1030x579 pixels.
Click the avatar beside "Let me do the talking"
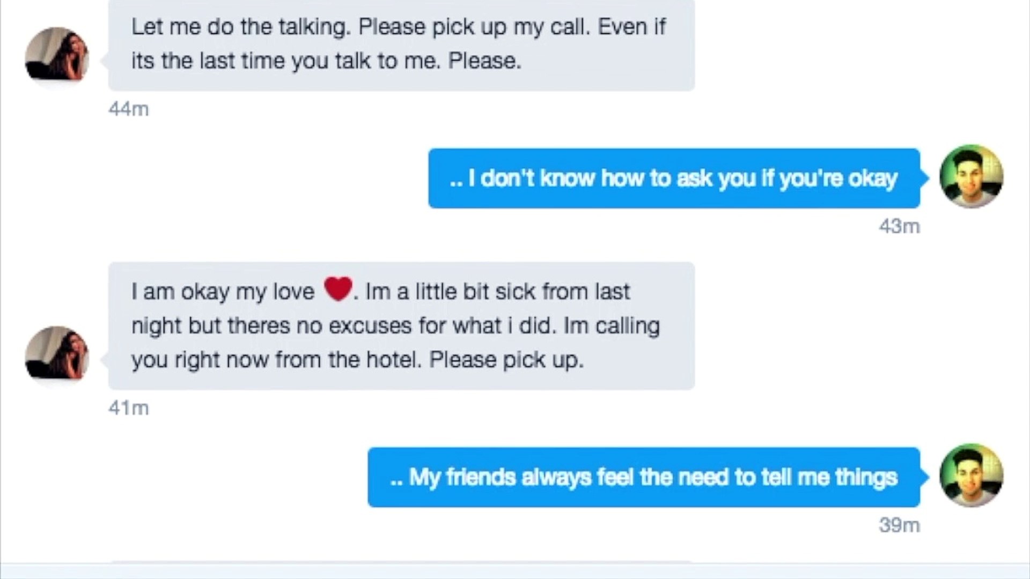pos(57,54)
